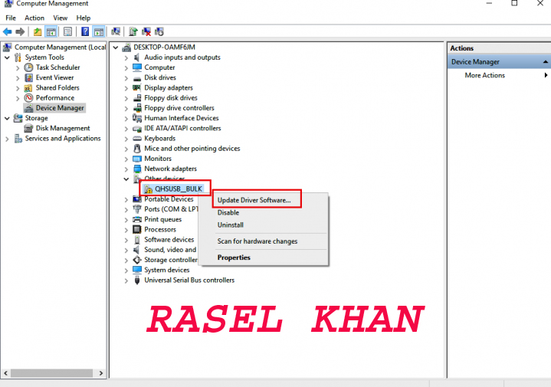Click the left pane scroll-left arrow
Viewport: 551px width, 387px height.
click(x=5, y=373)
